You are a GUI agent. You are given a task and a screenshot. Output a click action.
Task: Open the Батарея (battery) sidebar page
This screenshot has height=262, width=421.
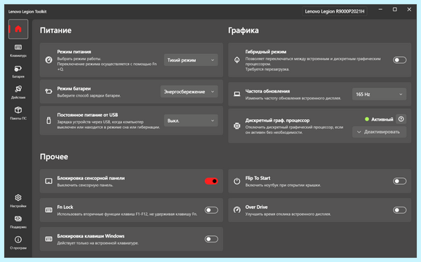point(18,71)
